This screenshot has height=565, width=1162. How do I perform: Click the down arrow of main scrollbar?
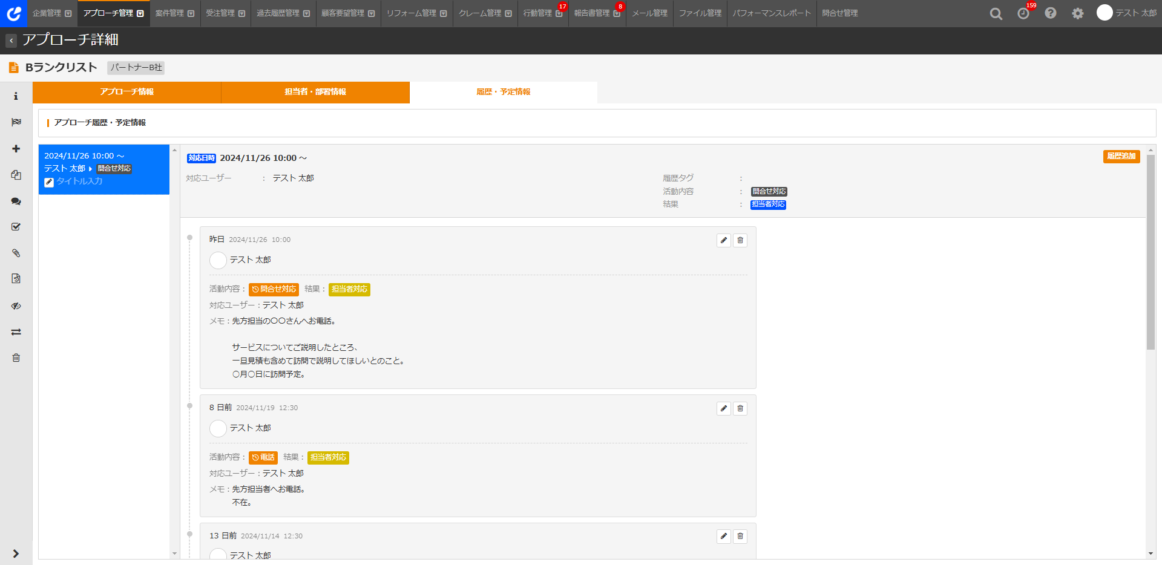1151,554
